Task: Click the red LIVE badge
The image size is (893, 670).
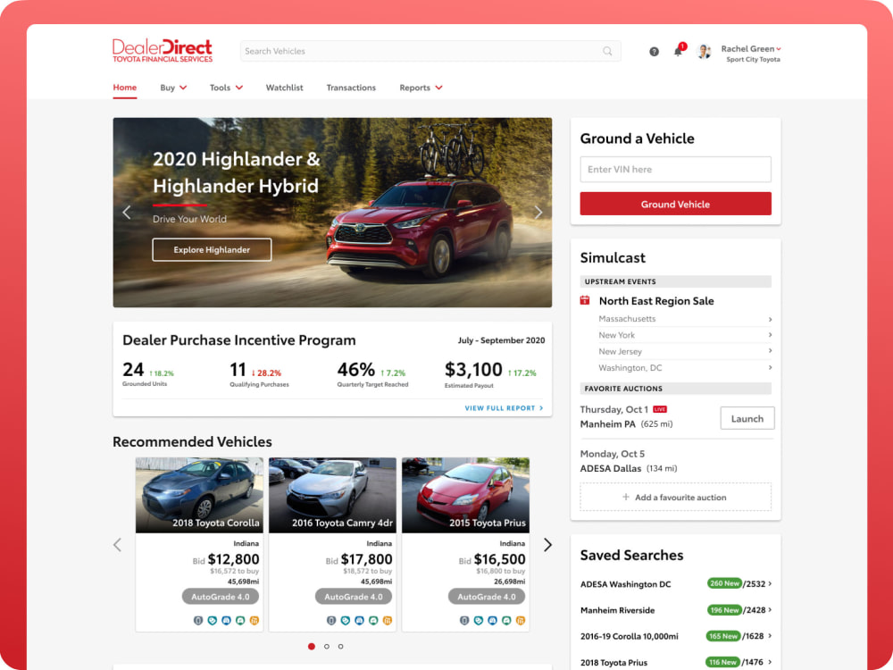Action: click(x=660, y=410)
